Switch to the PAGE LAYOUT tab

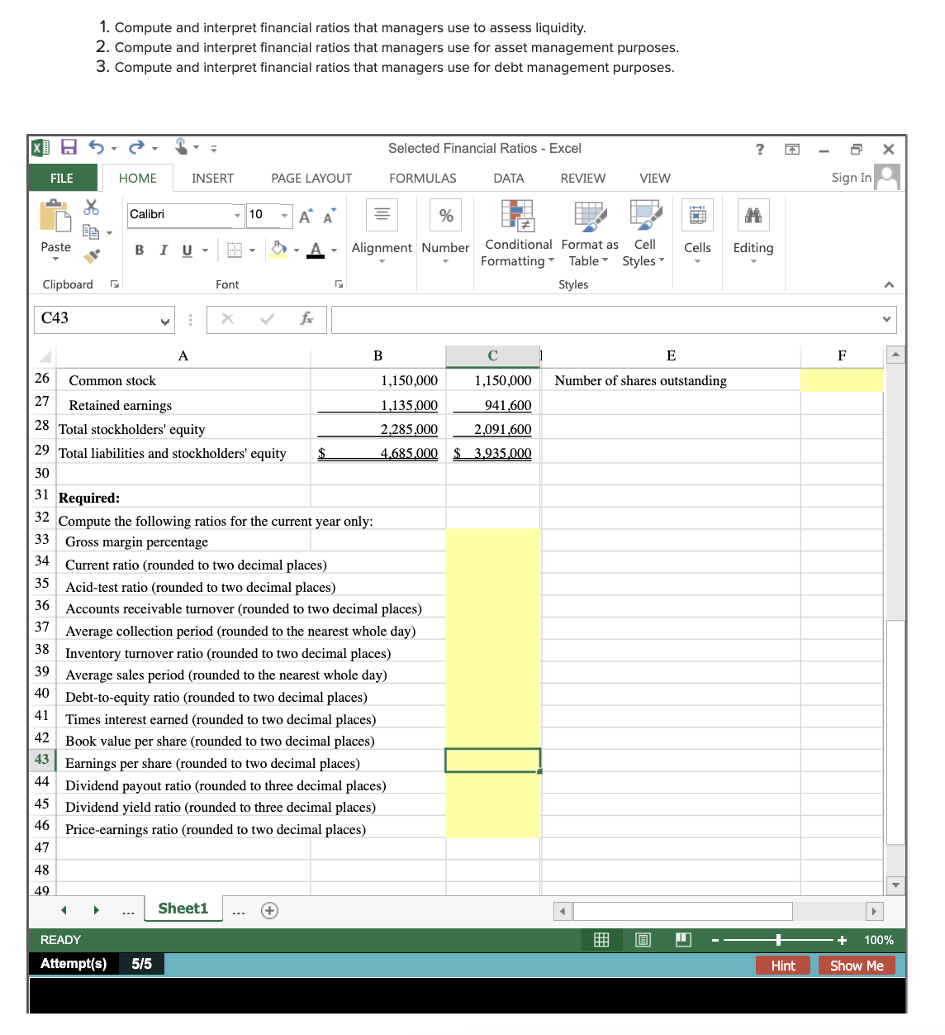tap(311, 178)
